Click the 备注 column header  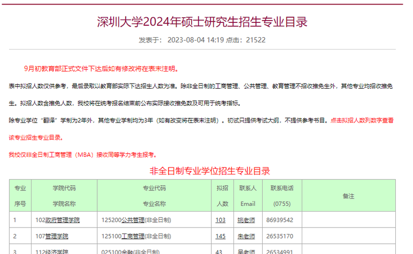coord(349,196)
